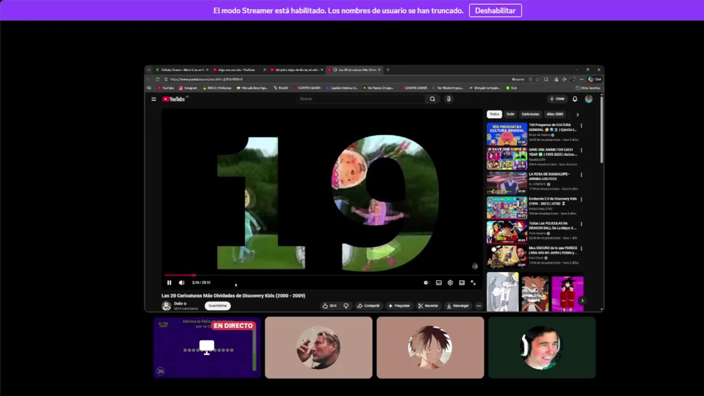The height and width of the screenshot is (396, 704).
Task: Open options for 100 Preguntas Cultura video
Action: [x=581, y=126]
